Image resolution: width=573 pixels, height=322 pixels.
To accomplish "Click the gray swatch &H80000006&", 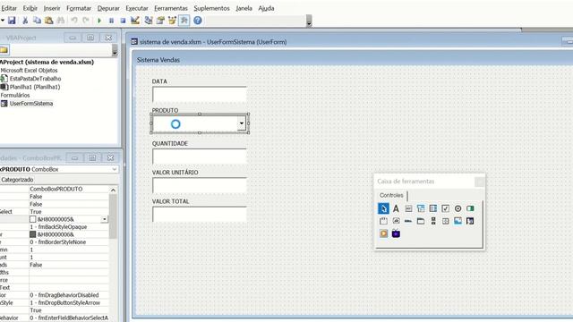I will tap(32, 234).
